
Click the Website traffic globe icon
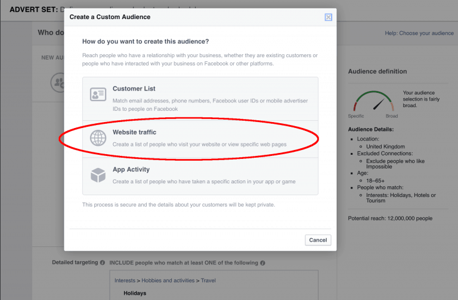coord(98,138)
